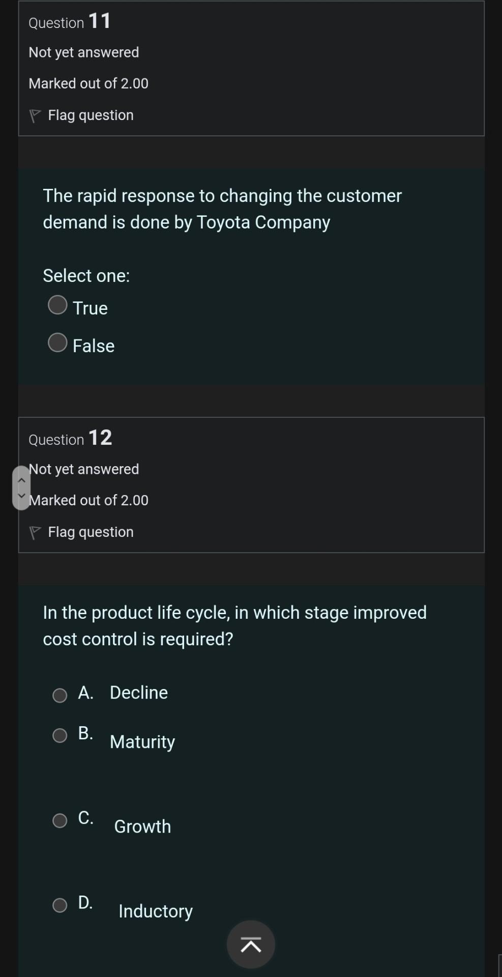
Task: Click the Toyota question text body
Action: [x=222, y=209]
